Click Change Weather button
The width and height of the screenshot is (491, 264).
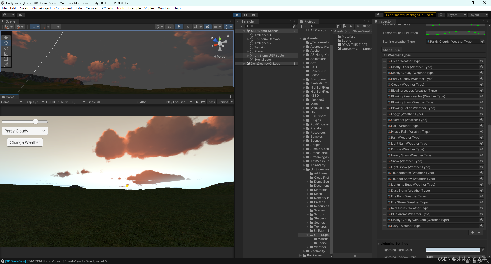(x=25, y=142)
